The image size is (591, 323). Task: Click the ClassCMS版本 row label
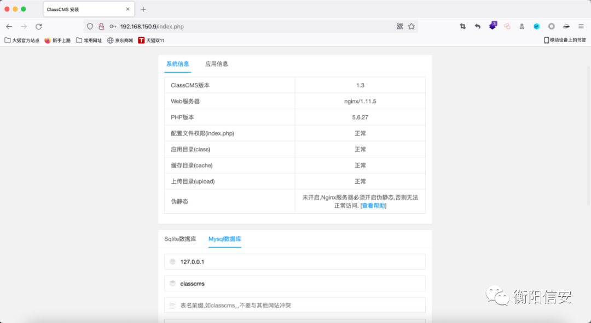[x=190, y=85]
